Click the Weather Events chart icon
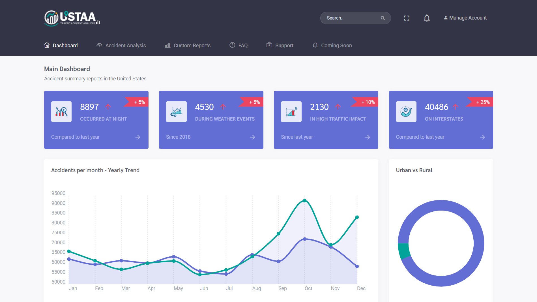 [176, 112]
